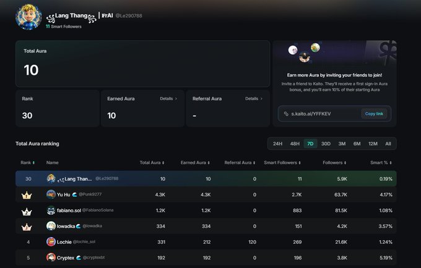Open Lochie's avatar in ranking
Screen dimensions: 421x268
(51, 242)
